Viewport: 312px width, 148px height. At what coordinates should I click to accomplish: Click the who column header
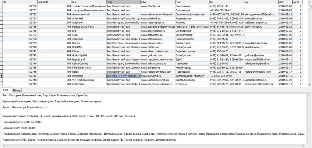158,2
